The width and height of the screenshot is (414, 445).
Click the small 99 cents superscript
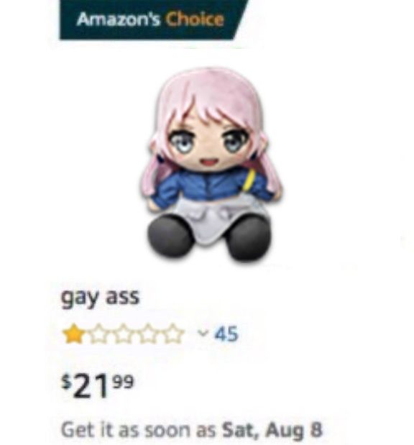pyautogui.click(x=124, y=382)
